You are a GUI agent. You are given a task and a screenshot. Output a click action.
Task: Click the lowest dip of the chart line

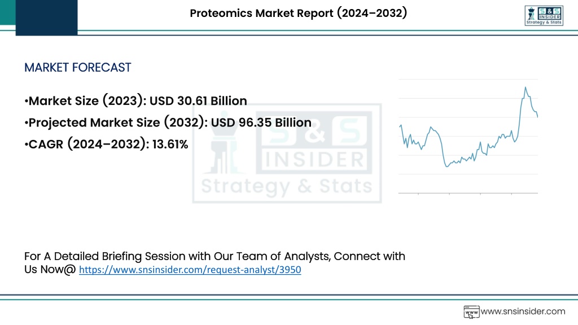[x=447, y=166]
